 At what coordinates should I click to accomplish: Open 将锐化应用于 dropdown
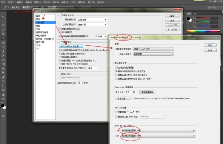(x=154, y=54)
